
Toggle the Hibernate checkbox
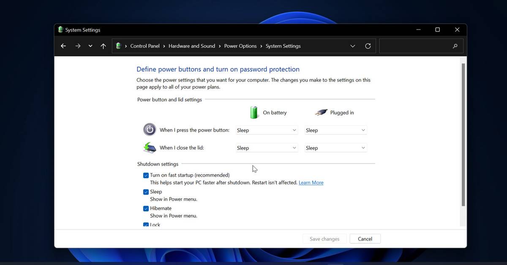(x=146, y=208)
